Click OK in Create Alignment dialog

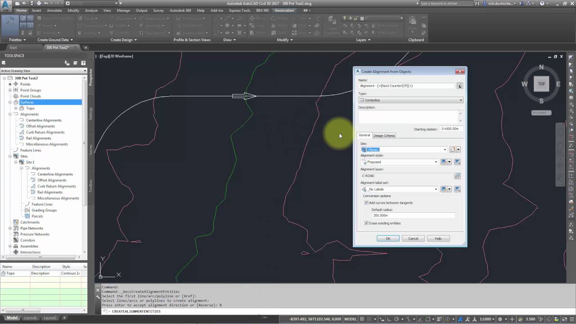(x=388, y=238)
